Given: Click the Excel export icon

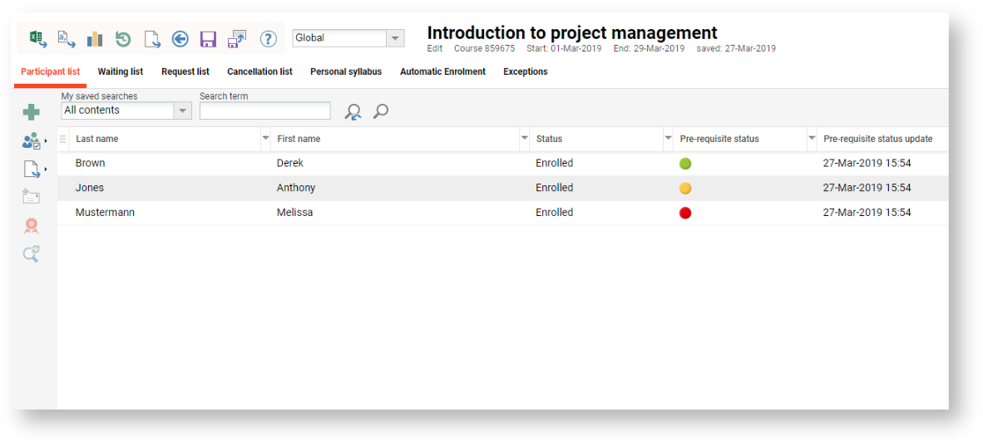Looking at the screenshot, I should click(x=37, y=38).
